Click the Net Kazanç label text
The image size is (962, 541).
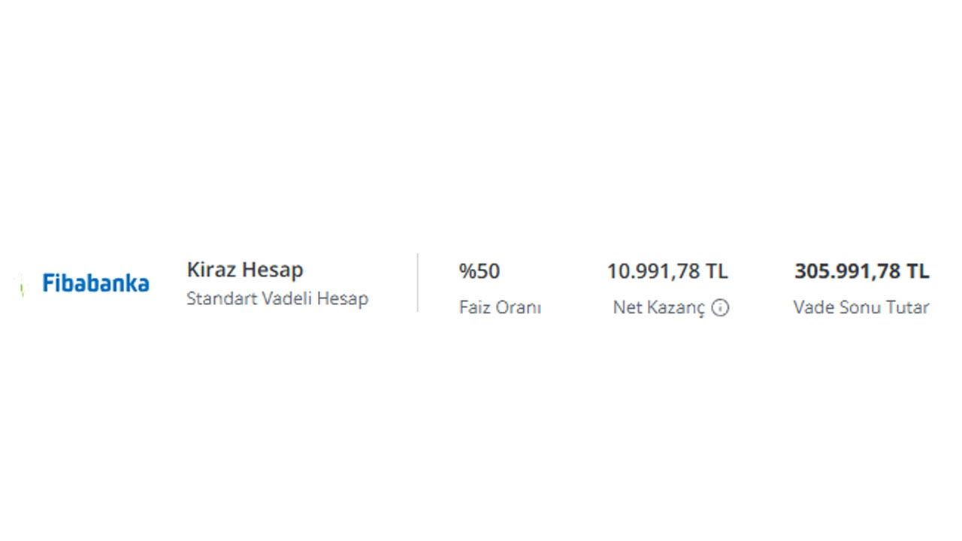tap(659, 307)
